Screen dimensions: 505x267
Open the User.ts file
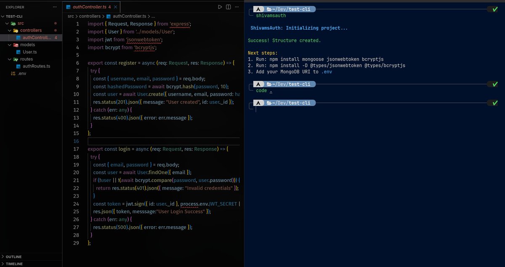30,52
